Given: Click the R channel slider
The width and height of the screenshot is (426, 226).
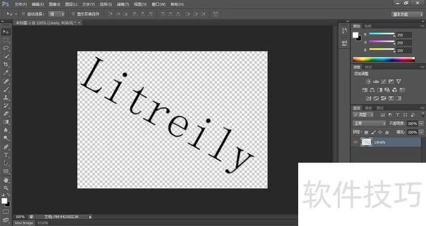Looking at the screenshot, I should (x=382, y=34).
